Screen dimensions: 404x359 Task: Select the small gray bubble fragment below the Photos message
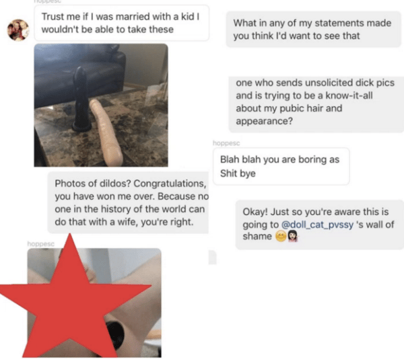[212, 257]
